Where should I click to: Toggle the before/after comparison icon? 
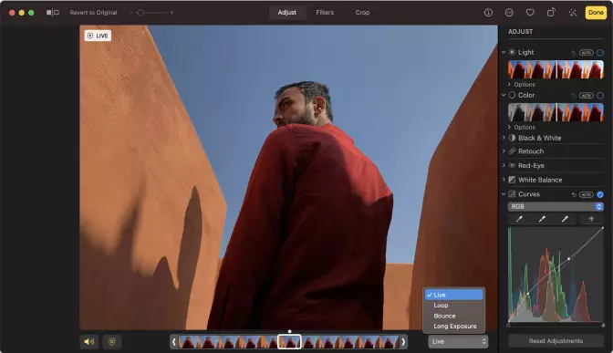coord(53,13)
